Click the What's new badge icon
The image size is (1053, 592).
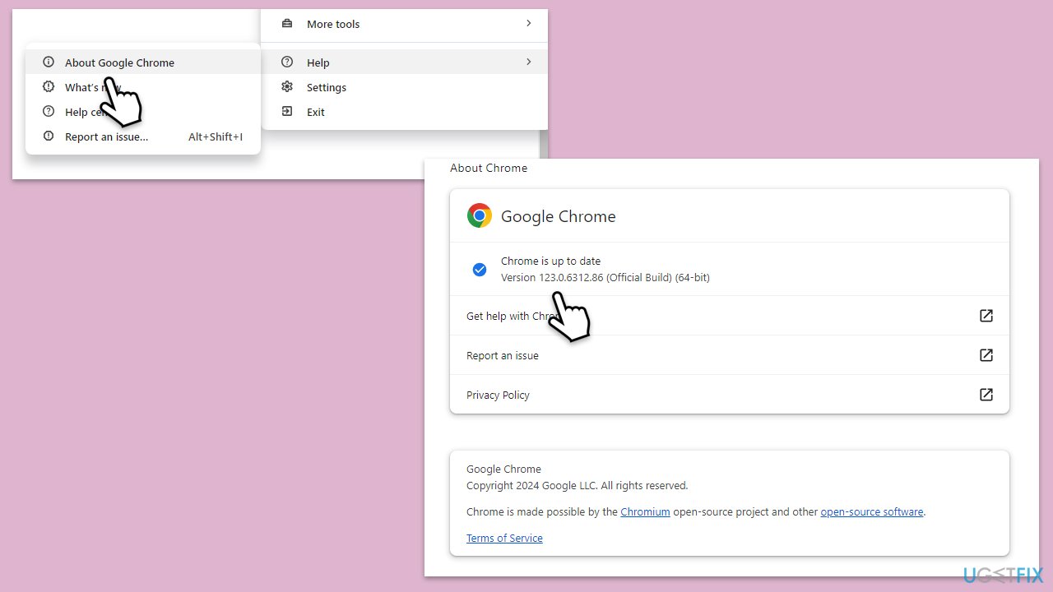[x=49, y=87]
